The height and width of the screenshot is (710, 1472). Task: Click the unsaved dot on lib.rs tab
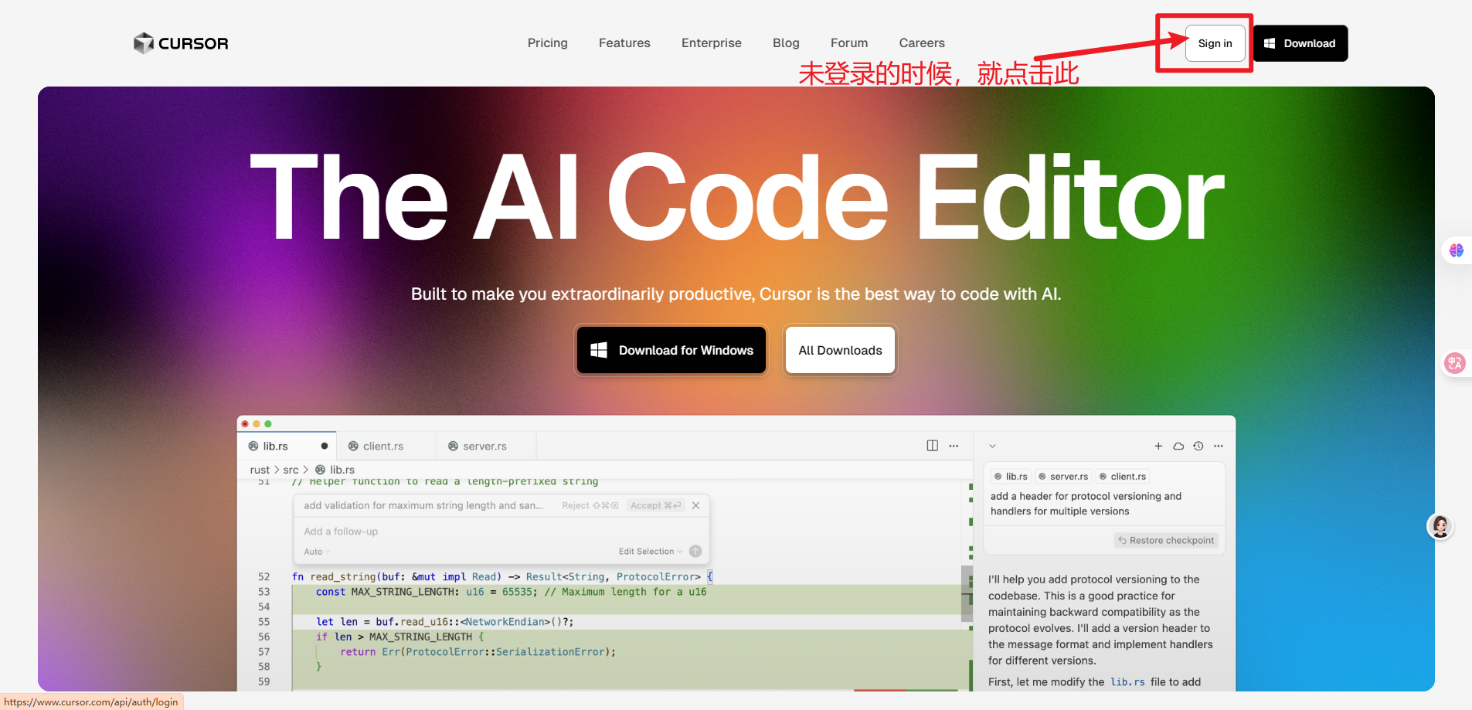coord(325,447)
